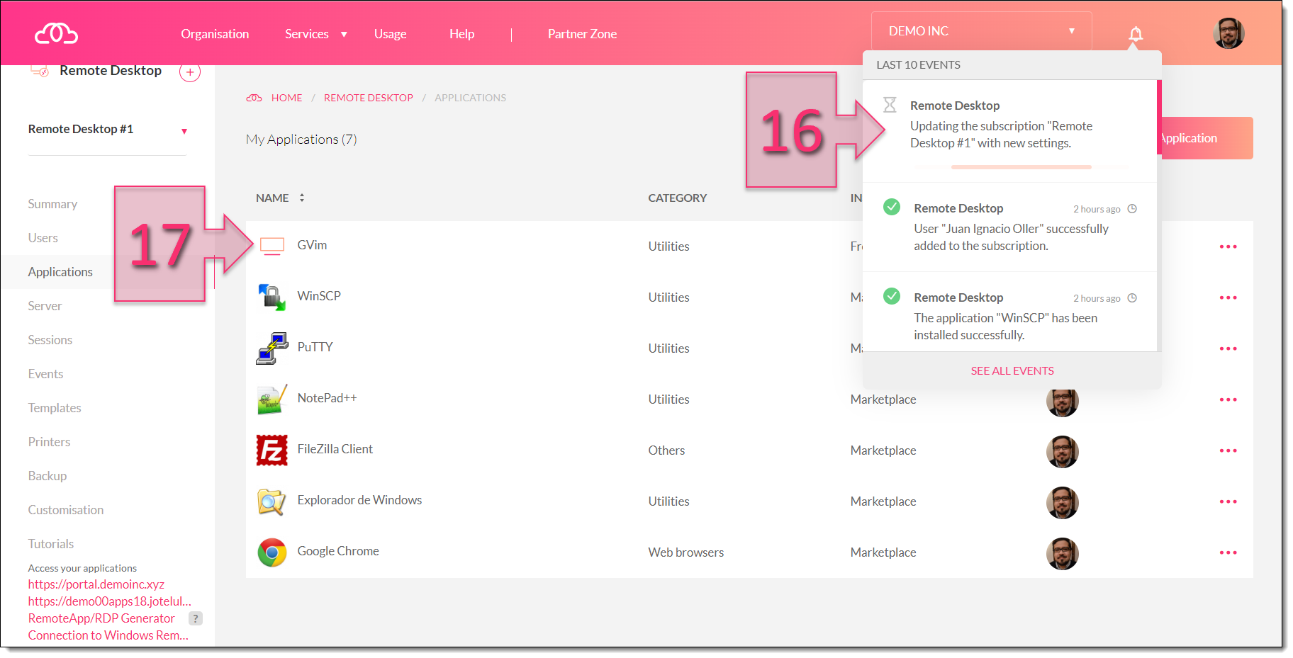Click REMOTE DESKTOP in the breadcrumb

pyautogui.click(x=368, y=98)
